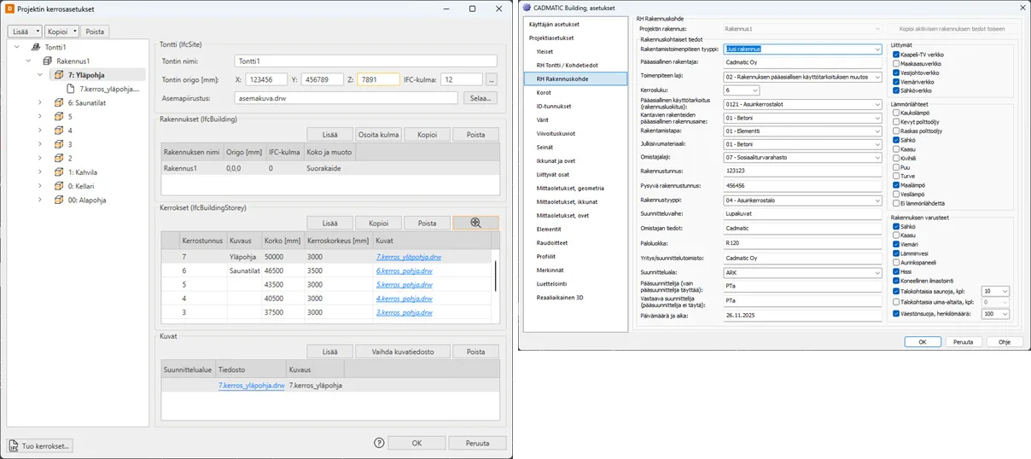The image size is (1031, 459).
Task: Switch to the Värit settings category
Action: pyautogui.click(x=544, y=119)
